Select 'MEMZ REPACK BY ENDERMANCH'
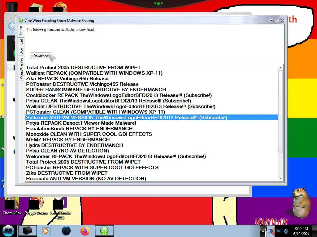 (151, 140)
